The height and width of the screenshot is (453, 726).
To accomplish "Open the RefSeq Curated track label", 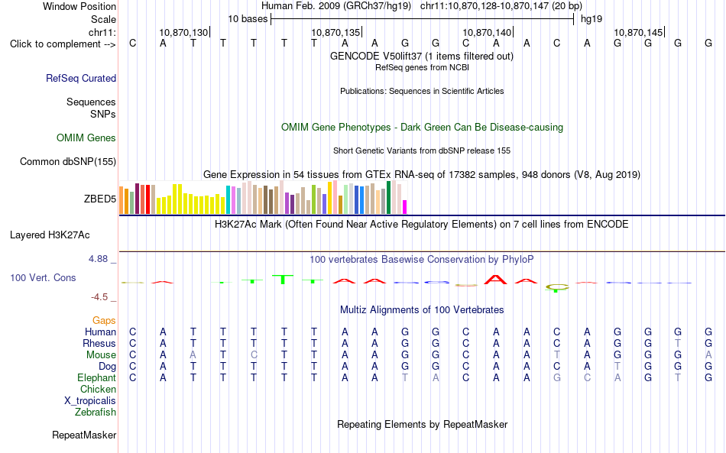I will coord(81,78).
